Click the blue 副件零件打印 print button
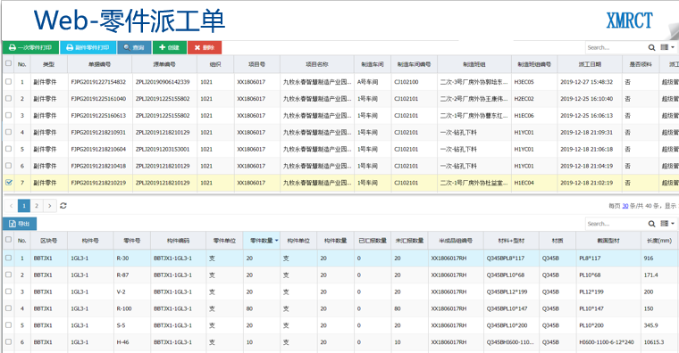This screenshot has height=353, width=679. 88,47
